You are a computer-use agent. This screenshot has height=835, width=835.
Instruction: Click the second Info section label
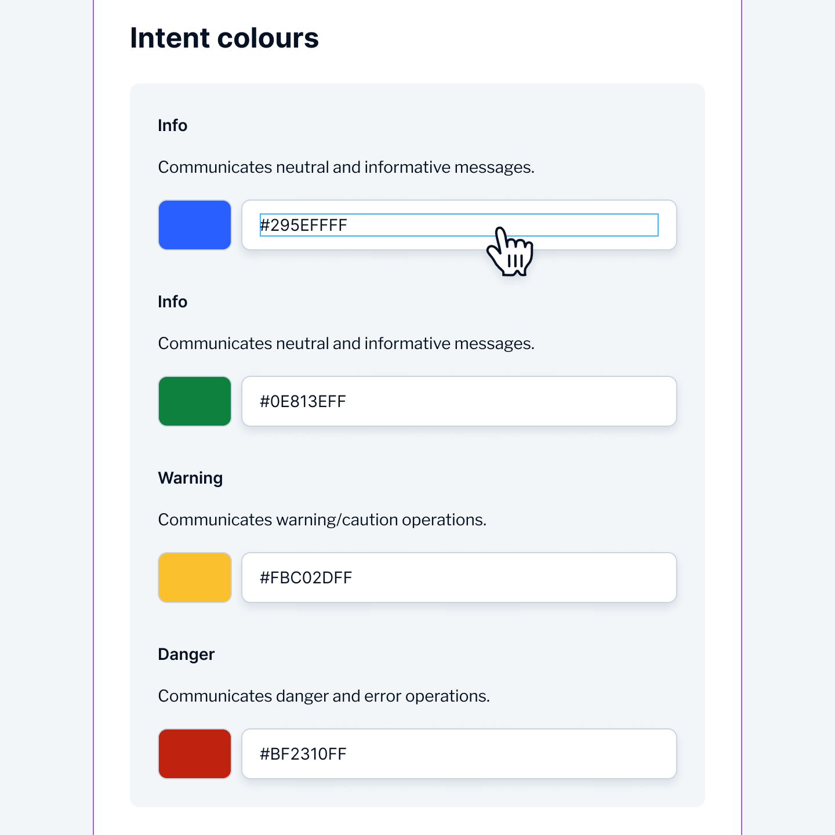click(x=172, y=302)
